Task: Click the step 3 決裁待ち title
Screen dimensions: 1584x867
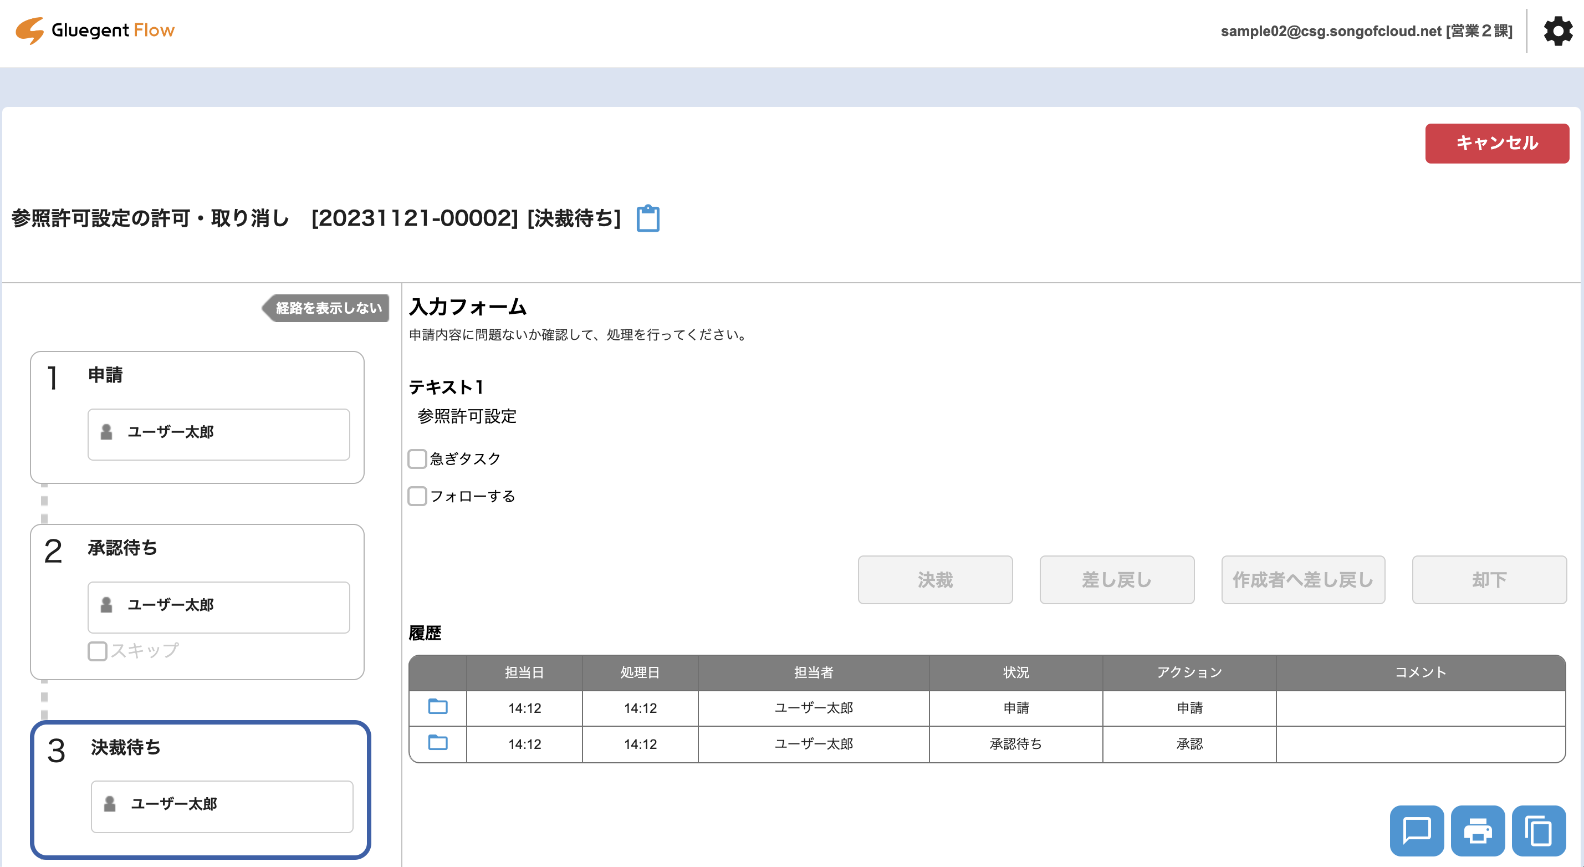Action: pos(126,747)
